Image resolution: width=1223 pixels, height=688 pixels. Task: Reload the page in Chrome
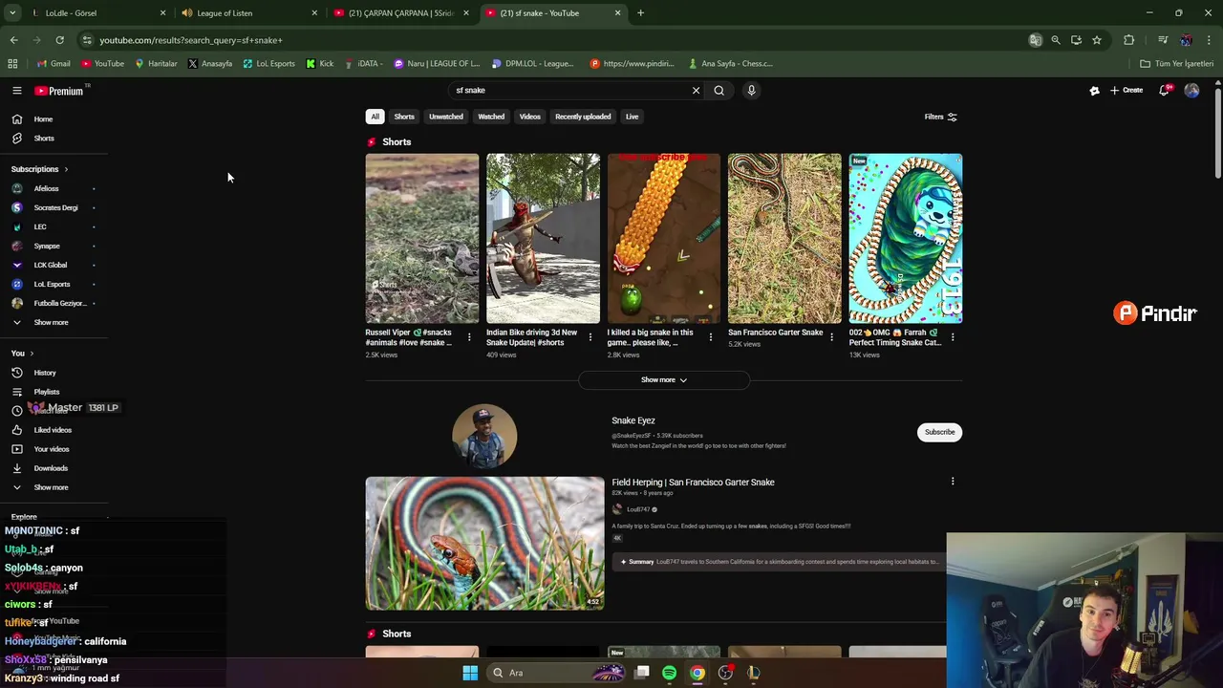coord(59,40)
